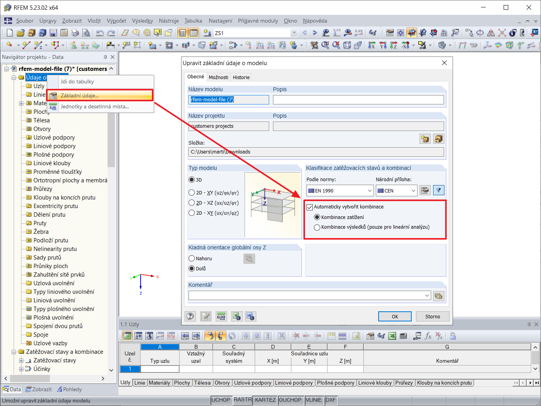The width and height of the screenshot is (541, 406).
Task: Open units and decimal places icon in dialog
Action: tap(221, 316)
